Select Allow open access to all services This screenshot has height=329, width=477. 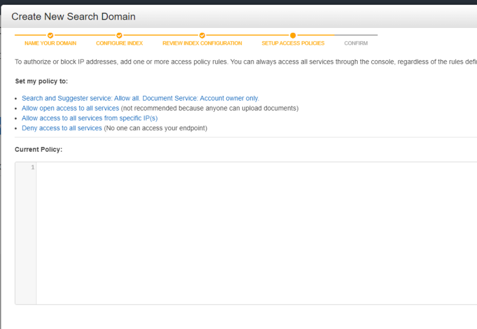(70, 108)
